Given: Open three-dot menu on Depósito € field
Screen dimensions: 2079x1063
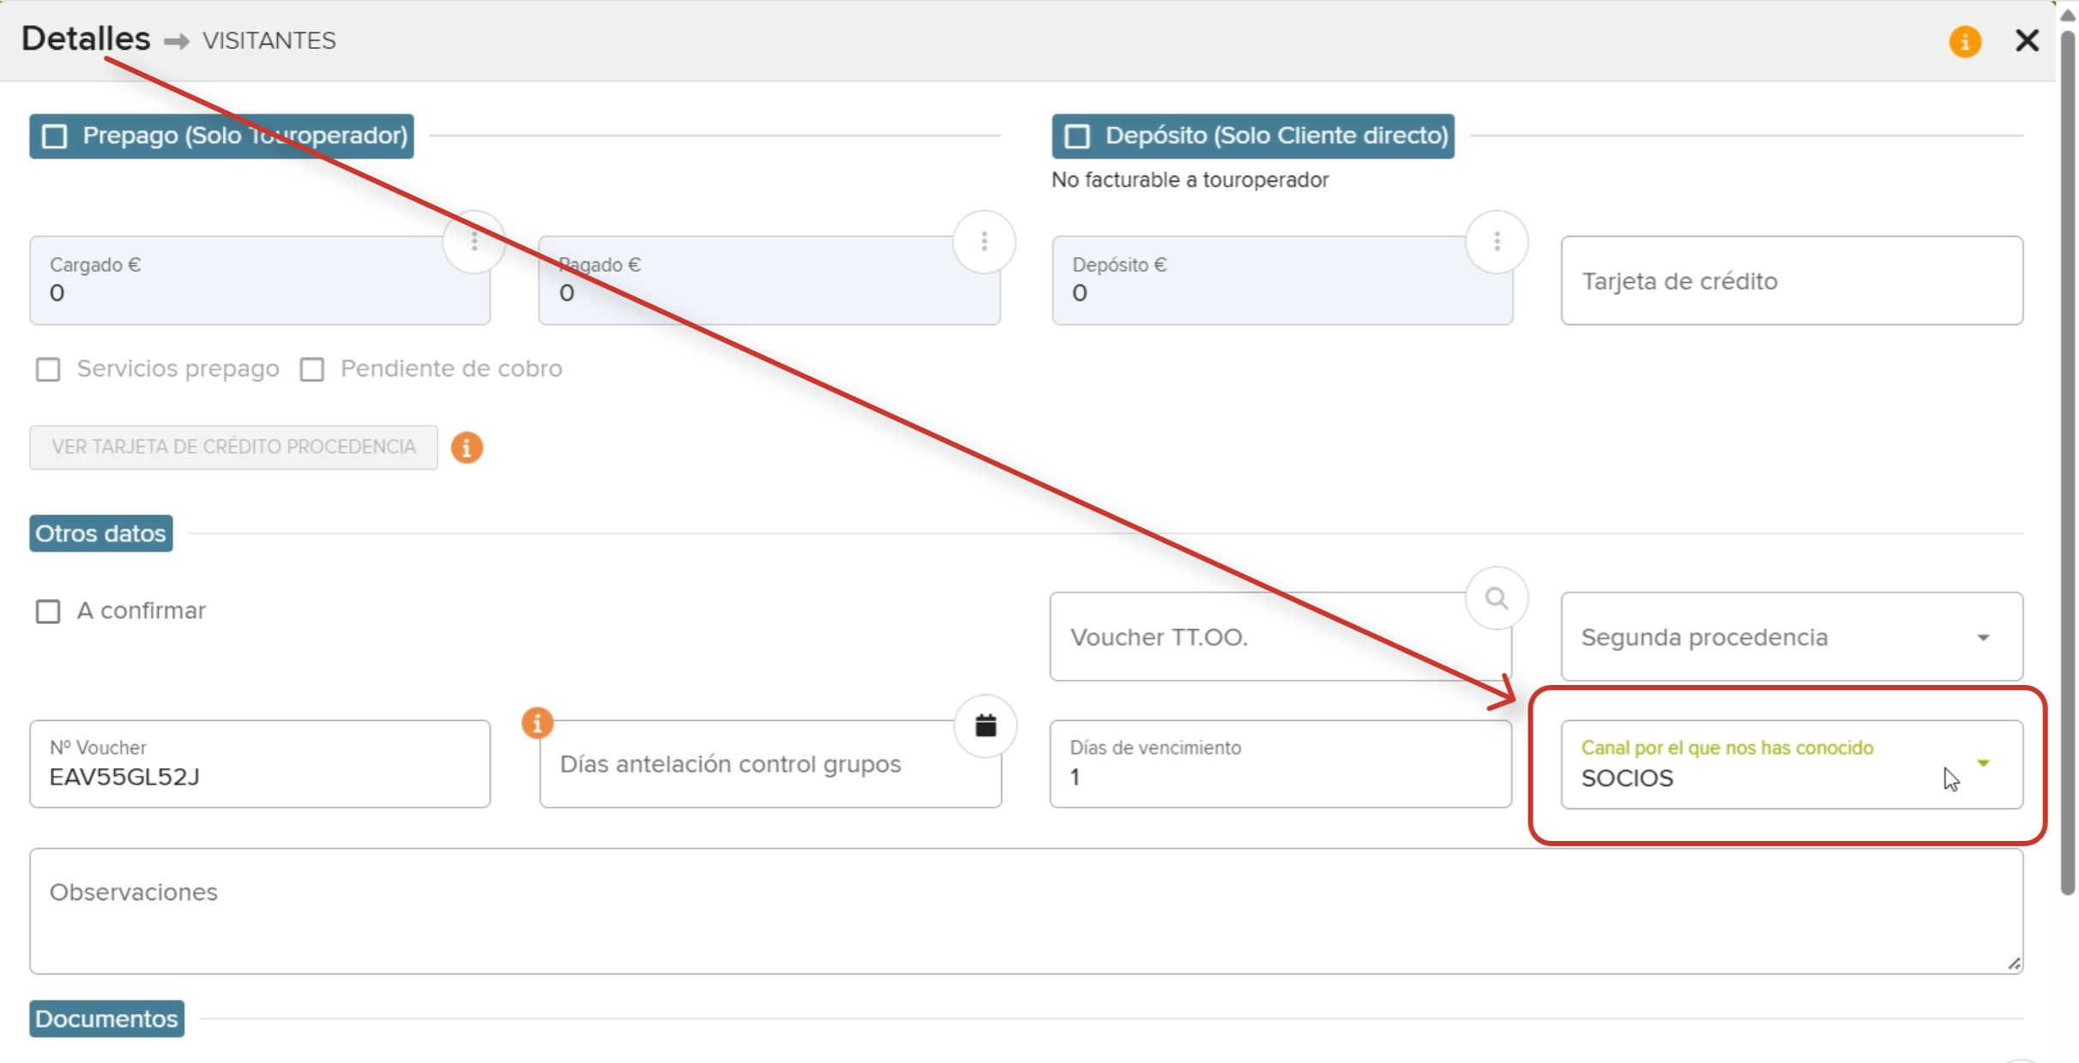Looking at the screenshot, I should click(x=1497, y=242).
